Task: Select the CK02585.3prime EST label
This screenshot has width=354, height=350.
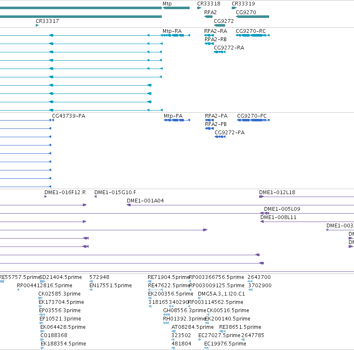Action: [59, 294]
